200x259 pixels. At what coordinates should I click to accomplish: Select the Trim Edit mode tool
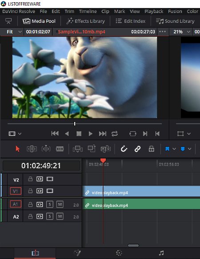(32, 149)
